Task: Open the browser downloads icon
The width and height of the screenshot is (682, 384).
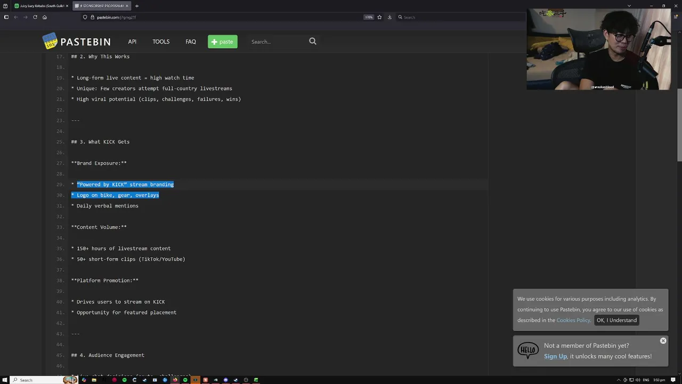Action: (x=389, y=17)
